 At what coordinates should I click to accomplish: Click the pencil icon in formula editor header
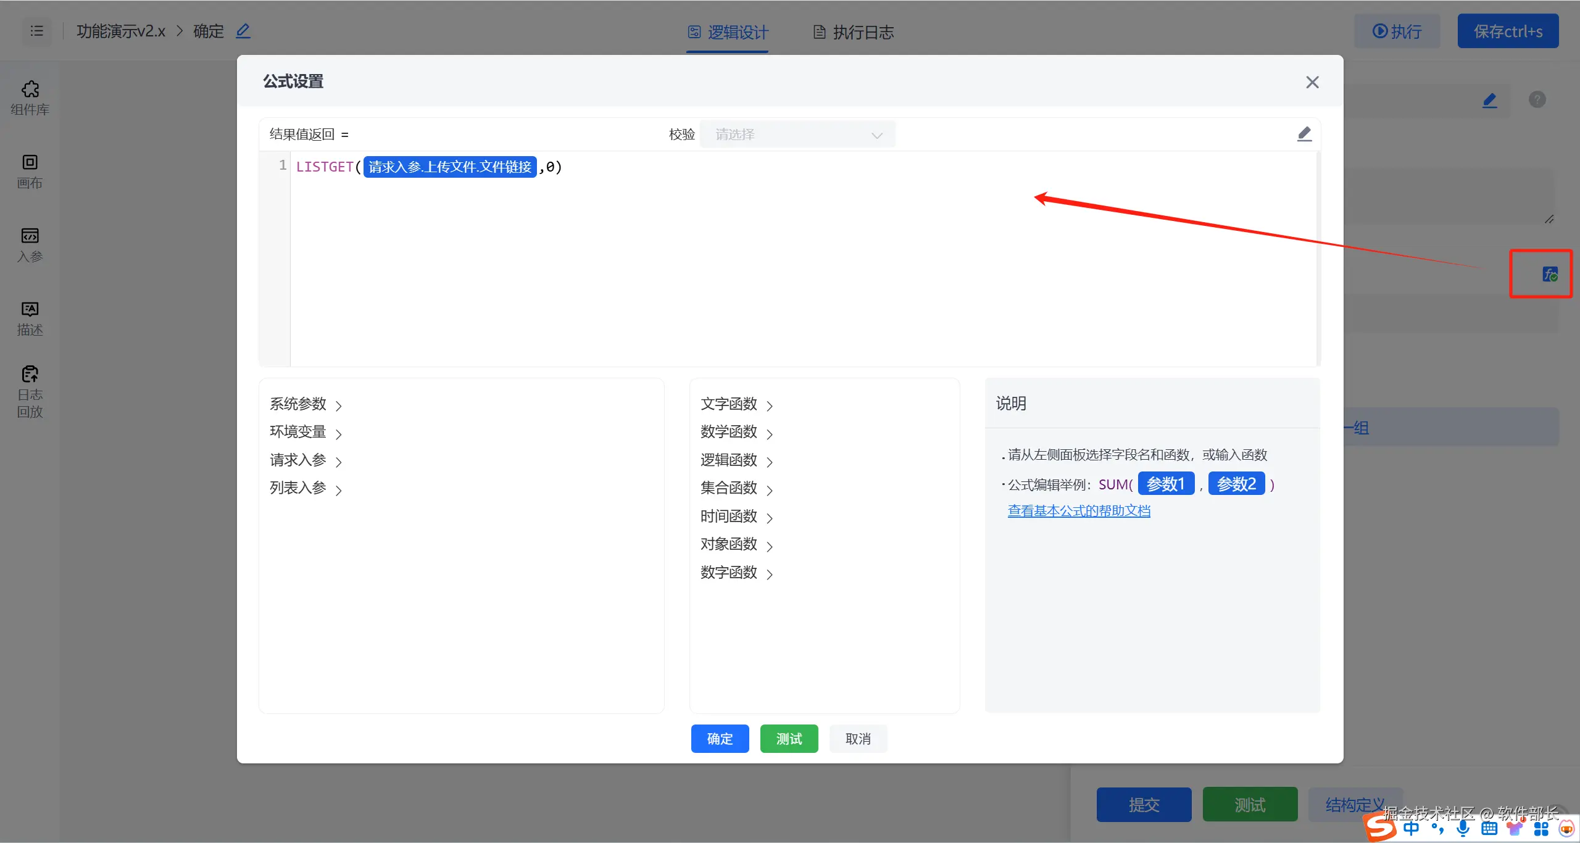(1303, 134)
